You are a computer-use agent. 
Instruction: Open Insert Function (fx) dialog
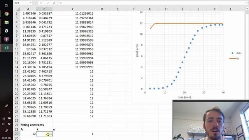pyautogui.click(x=54, y=3)
